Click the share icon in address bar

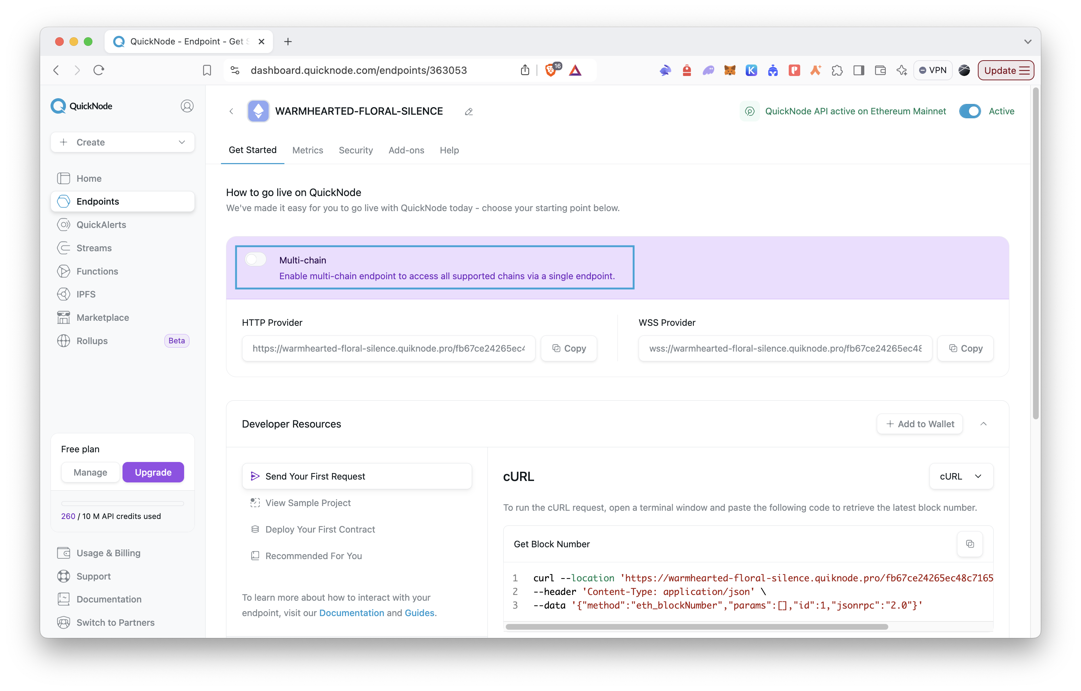[x=525, y=70]
